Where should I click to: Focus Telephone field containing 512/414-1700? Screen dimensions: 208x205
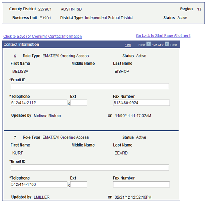(x=39, y=184)
